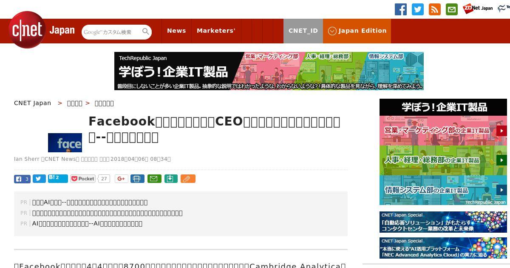This screenshot has height=268, width=510.
Task: Open the sidebar information systems products banner
Action: [x=443, y=190]
